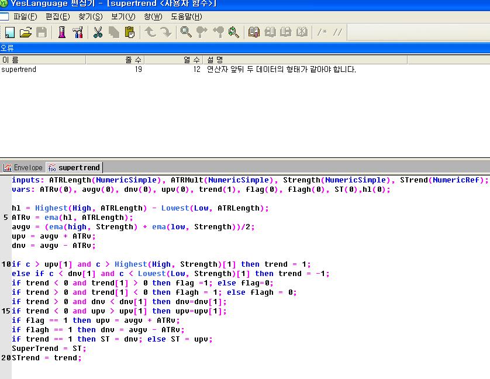Click the clear bookmarks book icon
490x379 pixels.
tap(302, 32)
